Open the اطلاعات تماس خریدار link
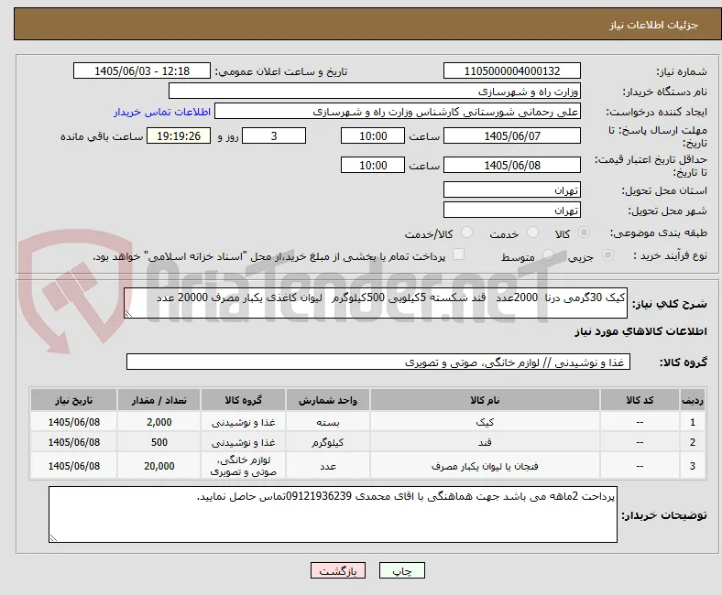The height and width of the screenshot is (595, 722). point(162,112)
